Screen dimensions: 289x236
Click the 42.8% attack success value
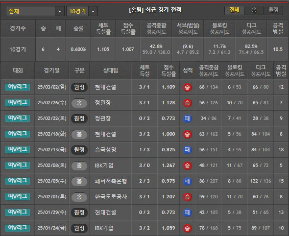coord(156,46)
